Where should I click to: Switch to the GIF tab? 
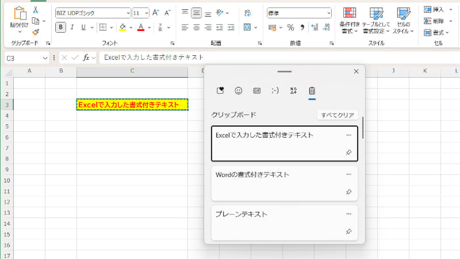(x=256, y=90)
